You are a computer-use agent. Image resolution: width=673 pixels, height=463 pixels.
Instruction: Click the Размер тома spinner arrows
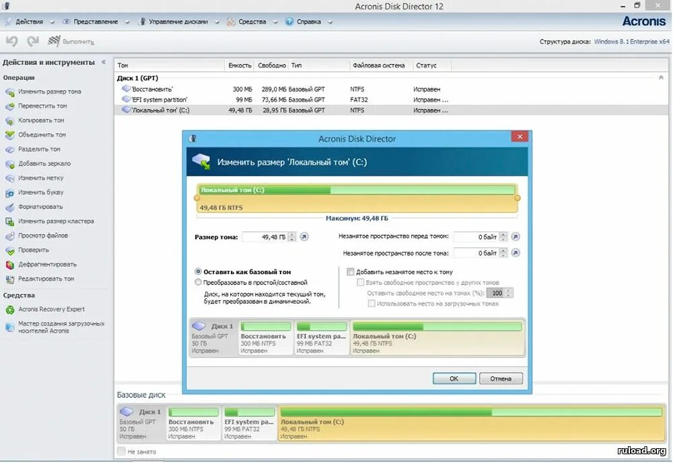tap(292, 237)
